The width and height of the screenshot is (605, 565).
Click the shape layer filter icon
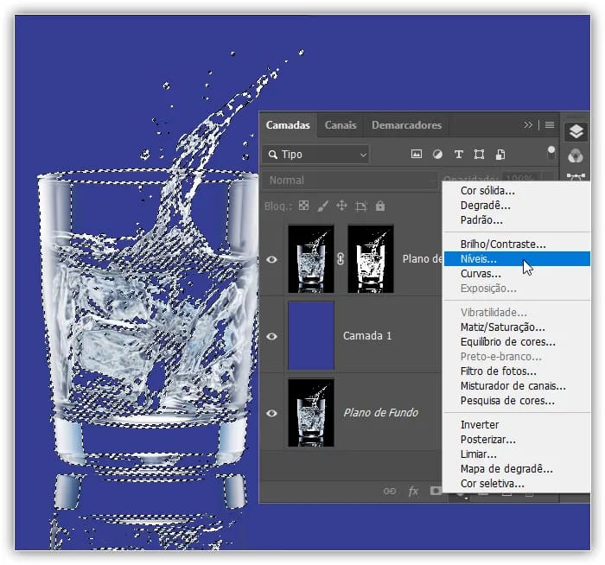[479, 155]
